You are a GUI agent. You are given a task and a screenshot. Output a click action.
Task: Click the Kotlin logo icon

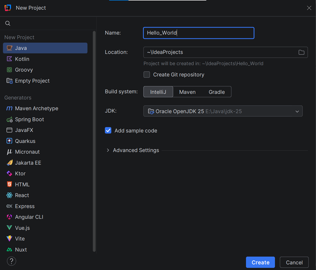coord(9,59)
